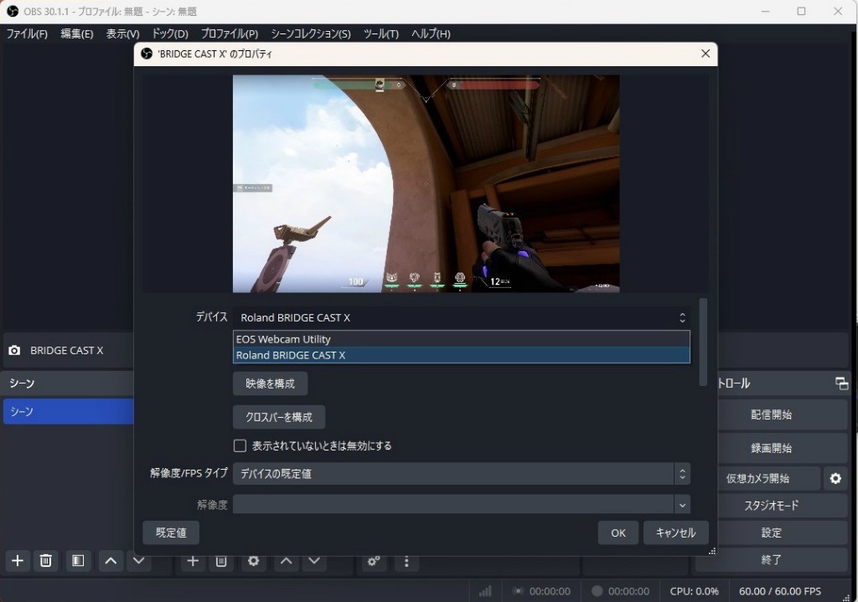Exit OBS with 終了 button
This screenshot has height=602, width=858.
tap(771, 560)
